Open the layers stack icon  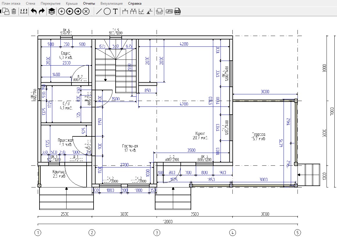[52, 11]
